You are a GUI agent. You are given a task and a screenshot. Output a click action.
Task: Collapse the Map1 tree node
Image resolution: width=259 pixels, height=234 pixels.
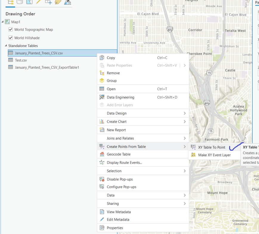[3, 22]
